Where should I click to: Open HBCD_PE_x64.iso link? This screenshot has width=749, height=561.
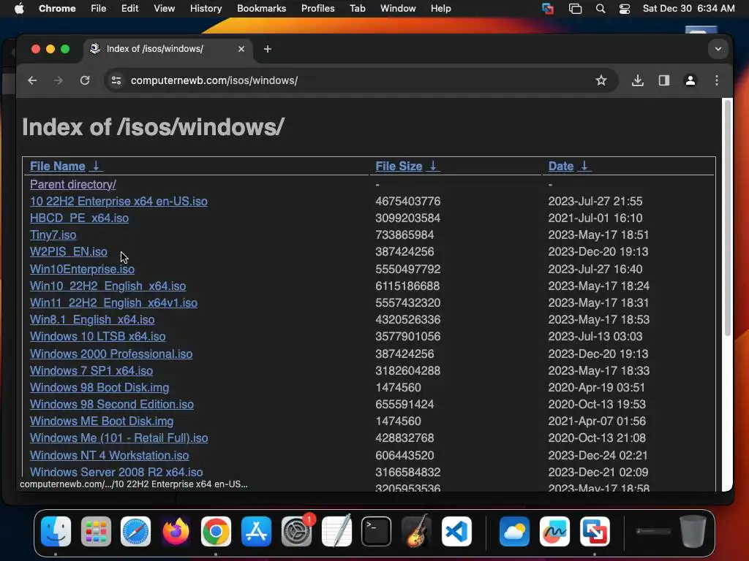pyautogui.click(x=79, y=218)
